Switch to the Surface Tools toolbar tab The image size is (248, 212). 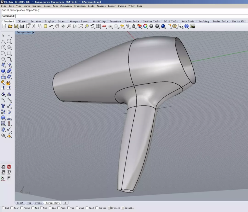(151, 21)
